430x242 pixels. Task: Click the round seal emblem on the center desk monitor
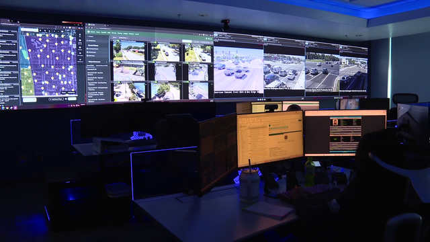click(286, 137)
